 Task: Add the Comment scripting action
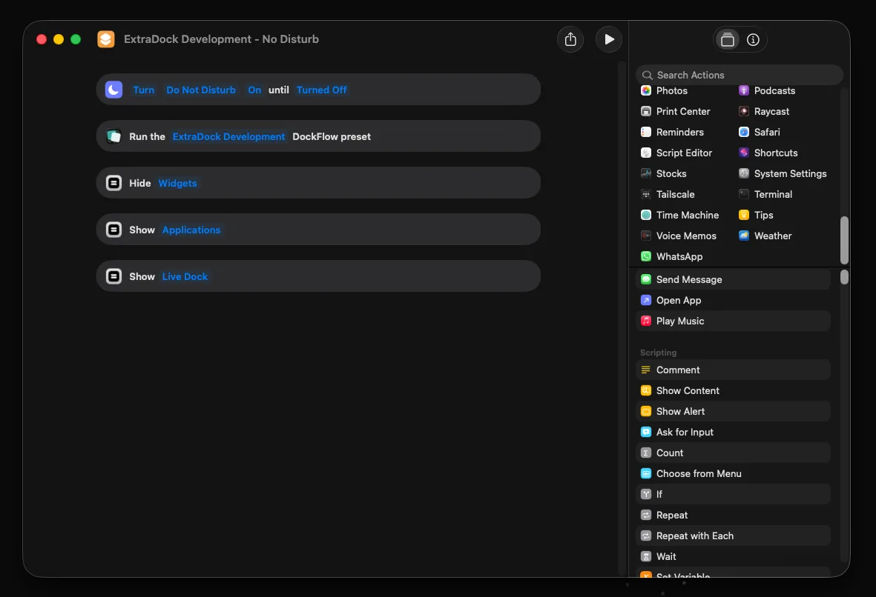(733, 370)
